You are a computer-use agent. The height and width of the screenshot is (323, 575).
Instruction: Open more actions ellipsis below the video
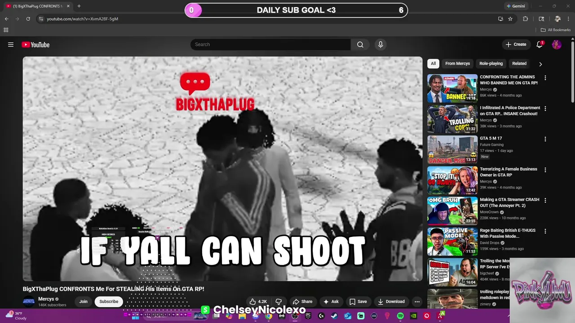tap(417, 301)
